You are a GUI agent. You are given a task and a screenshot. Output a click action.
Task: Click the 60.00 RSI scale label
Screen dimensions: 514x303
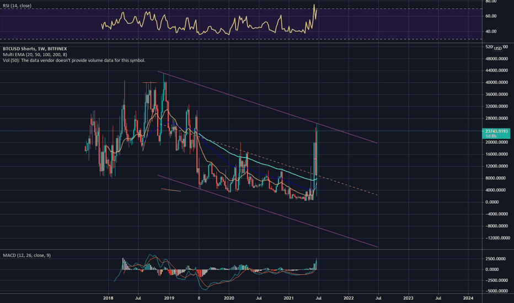coord(491,16)
